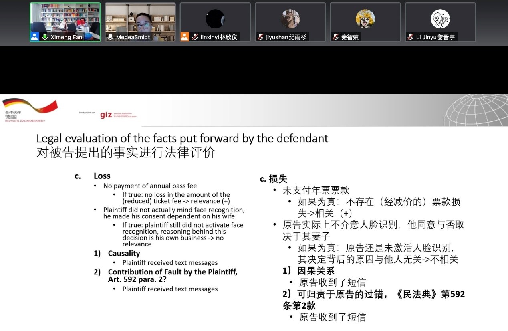Click Li Jinyu's cartoon profile avatar
The height and width of the screenshot is (331, 508).
(x=440, y=19)
